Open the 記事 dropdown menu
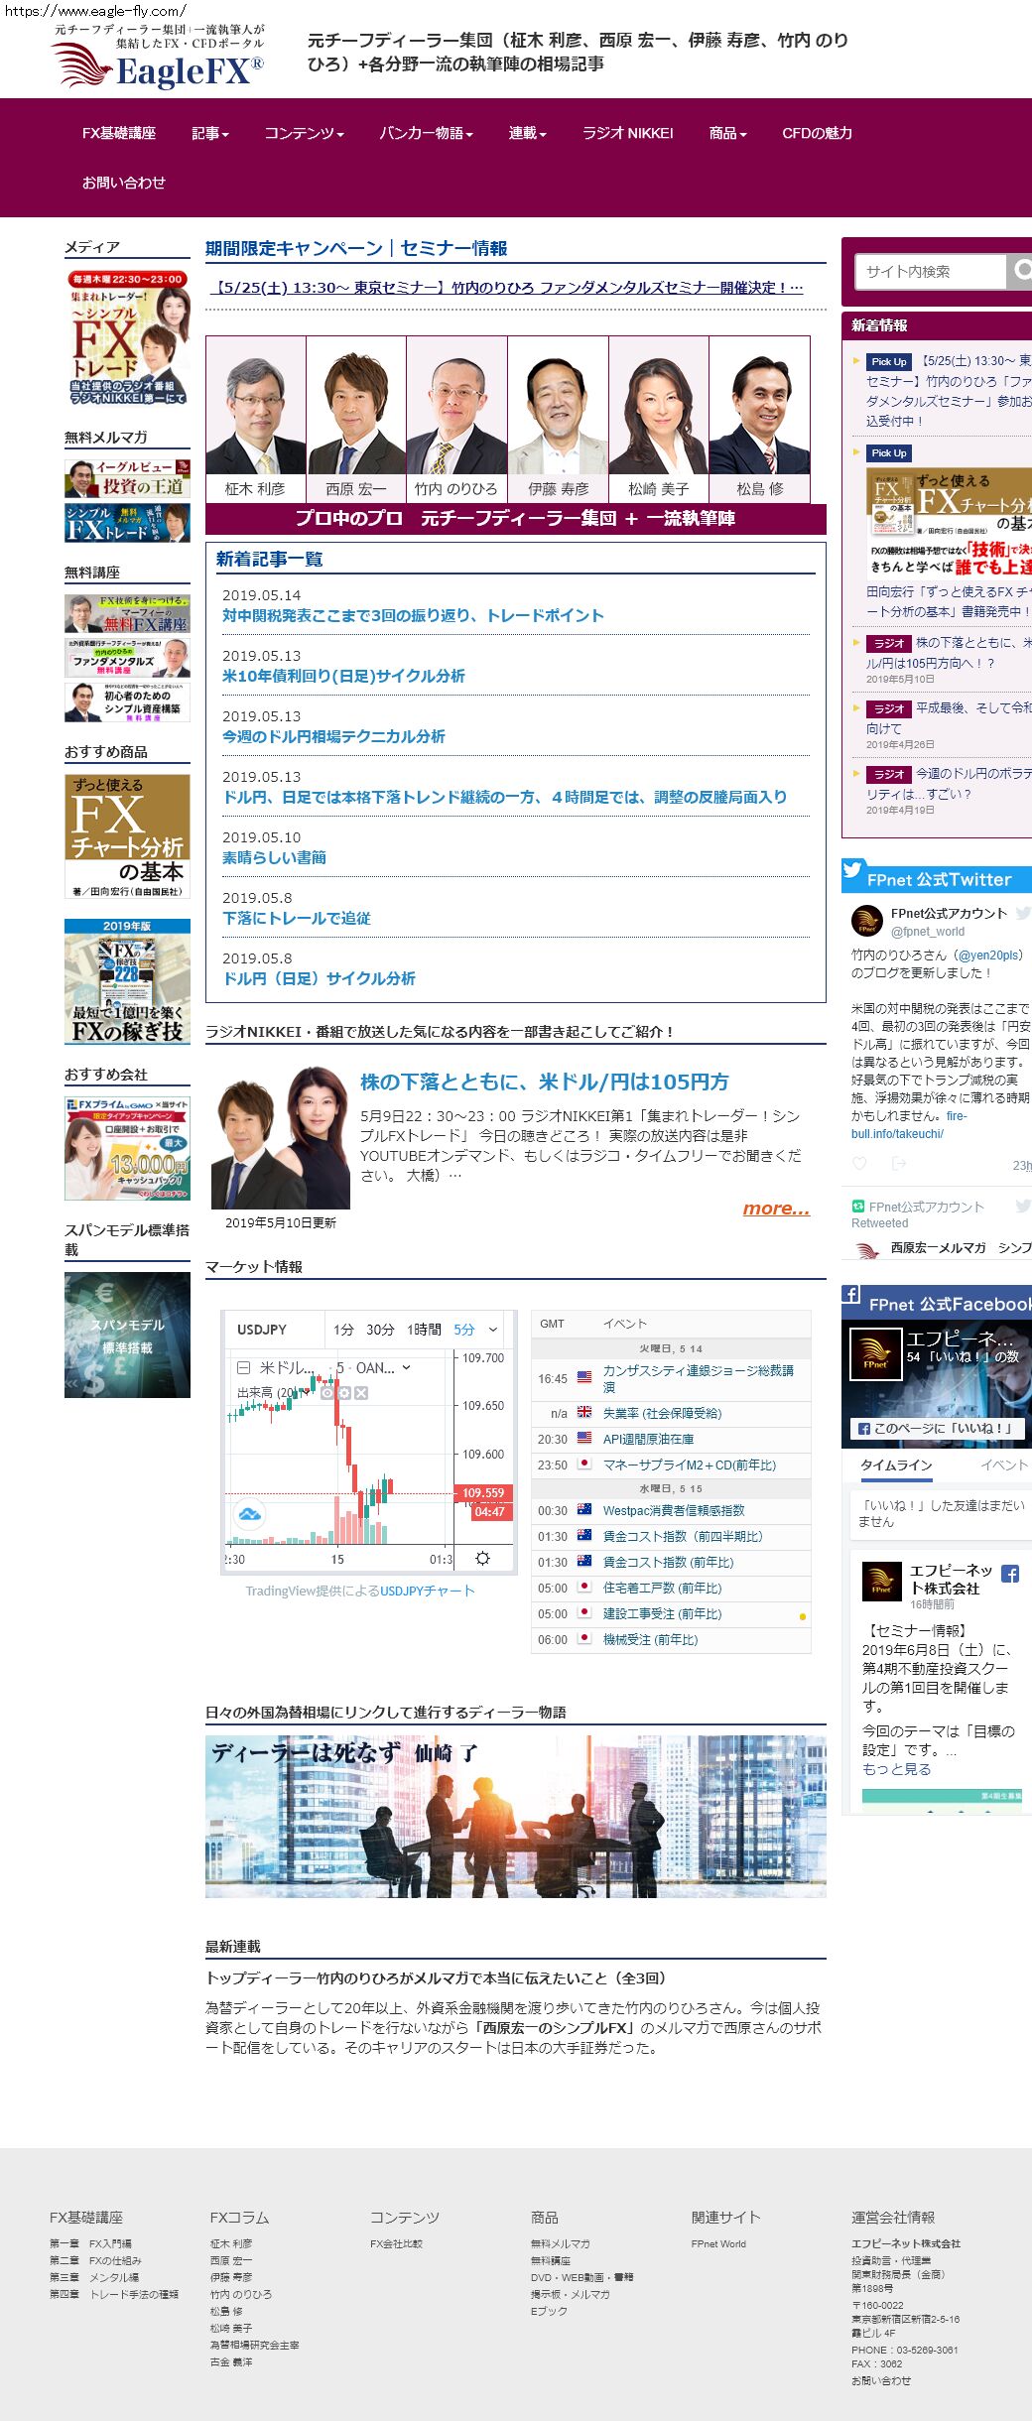Image resolution: width=1032 pixels, height=2421 pixels. click(210, 133)
